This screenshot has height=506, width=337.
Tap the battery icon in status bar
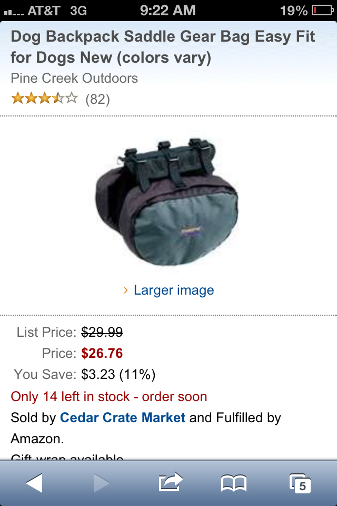point(322,11)
